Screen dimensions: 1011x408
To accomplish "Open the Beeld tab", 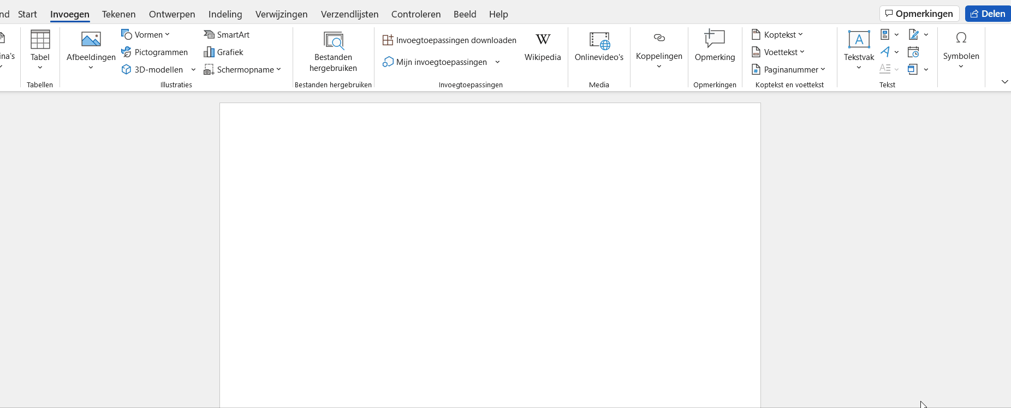I will coord(465,14).
